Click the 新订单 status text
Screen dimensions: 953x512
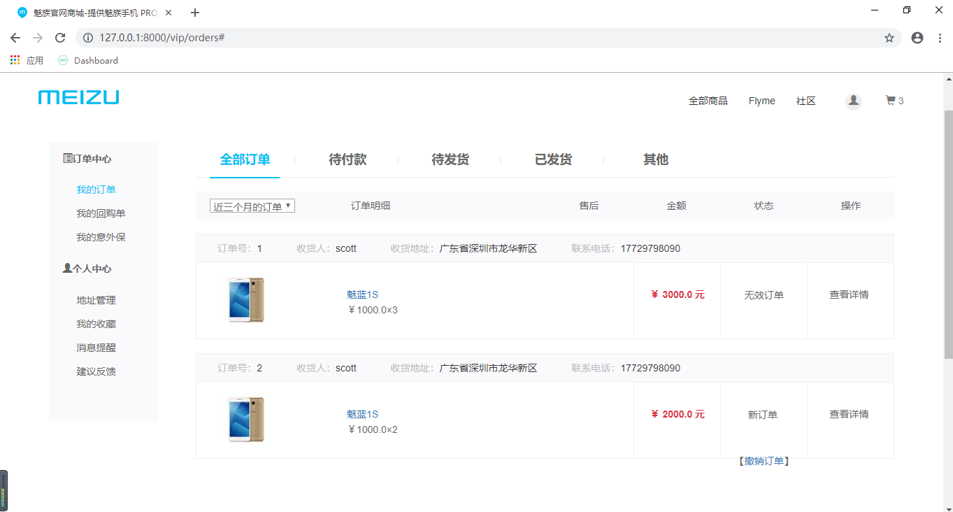tap(763, 415)
